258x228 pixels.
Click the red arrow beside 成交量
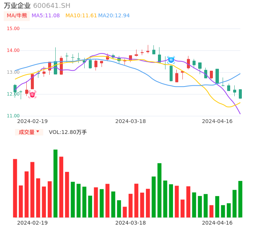click(x=38, y=132)
